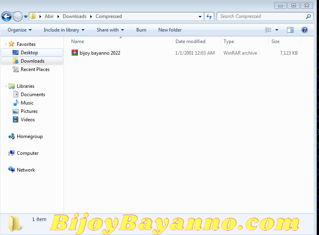The image size is (319, 235).
Task: Change your view icon button
Action: [268, 30]
